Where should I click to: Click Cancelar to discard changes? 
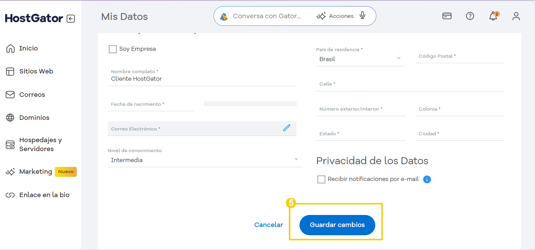coord(269,225)
